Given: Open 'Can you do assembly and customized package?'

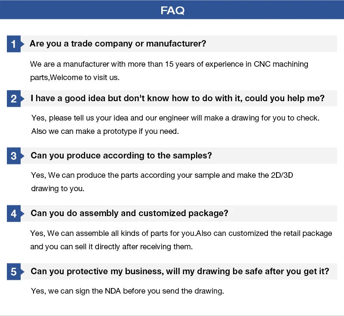Looking at the screenshot, I should click(129, 213).
